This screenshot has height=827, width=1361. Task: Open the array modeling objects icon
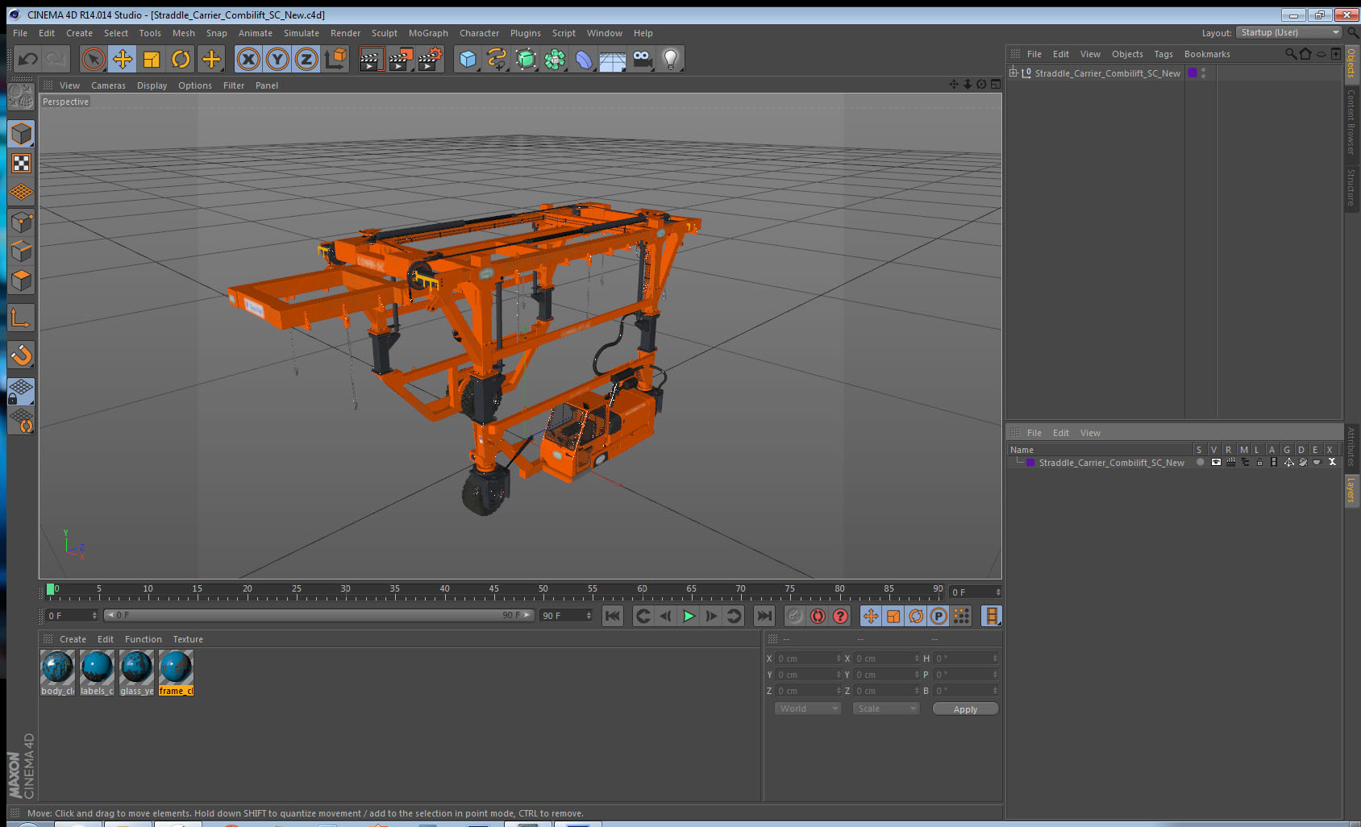555,59
